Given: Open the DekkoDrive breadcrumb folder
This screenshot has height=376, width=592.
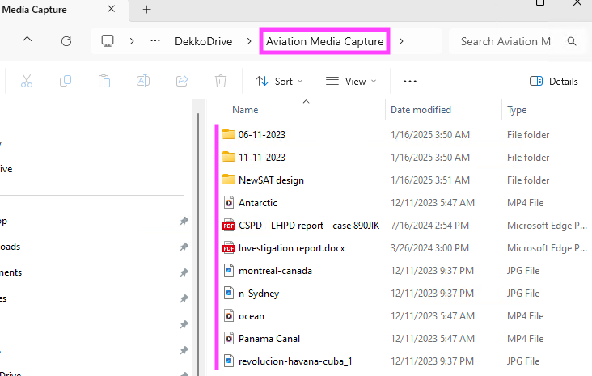Looking at the screenshot, I should tap(204, 41).
